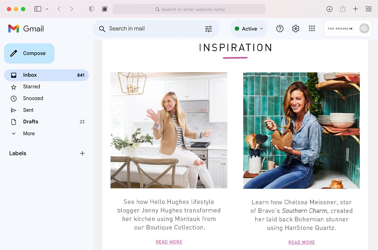Focus the Safari address bar

189,9
